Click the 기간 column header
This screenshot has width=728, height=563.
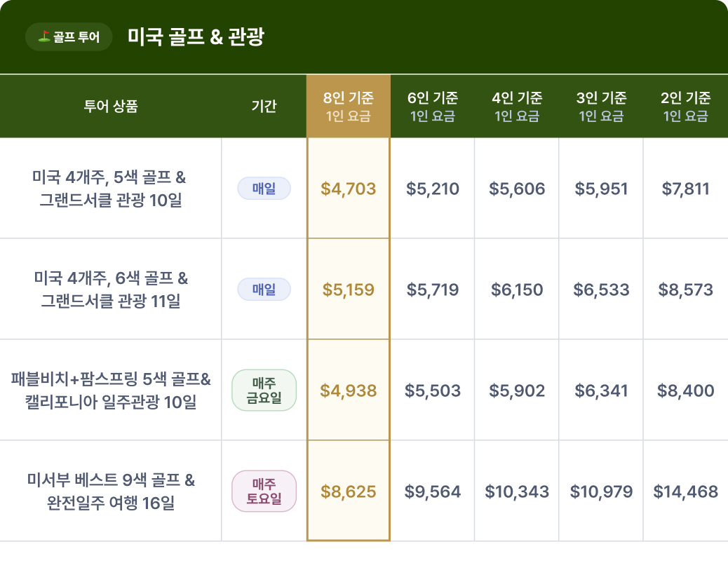tap(264, 107)
